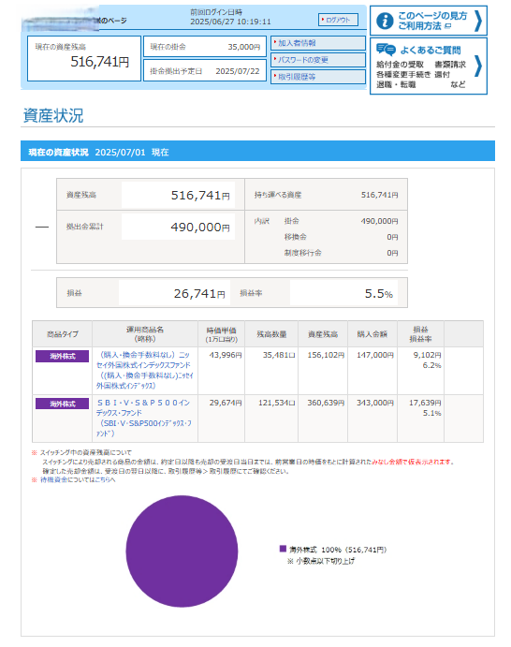Open the 取引履歴等 menu item
511x647 pixels.
pos(318,77)
